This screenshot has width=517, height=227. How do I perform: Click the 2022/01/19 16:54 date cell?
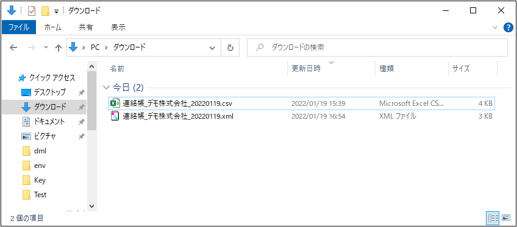(x=318, y=116)
